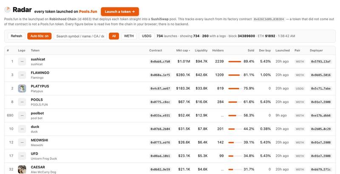This screenshot has height=174, width=340.
Task: Sort by the Sold column header
Action: coord(251,50)
